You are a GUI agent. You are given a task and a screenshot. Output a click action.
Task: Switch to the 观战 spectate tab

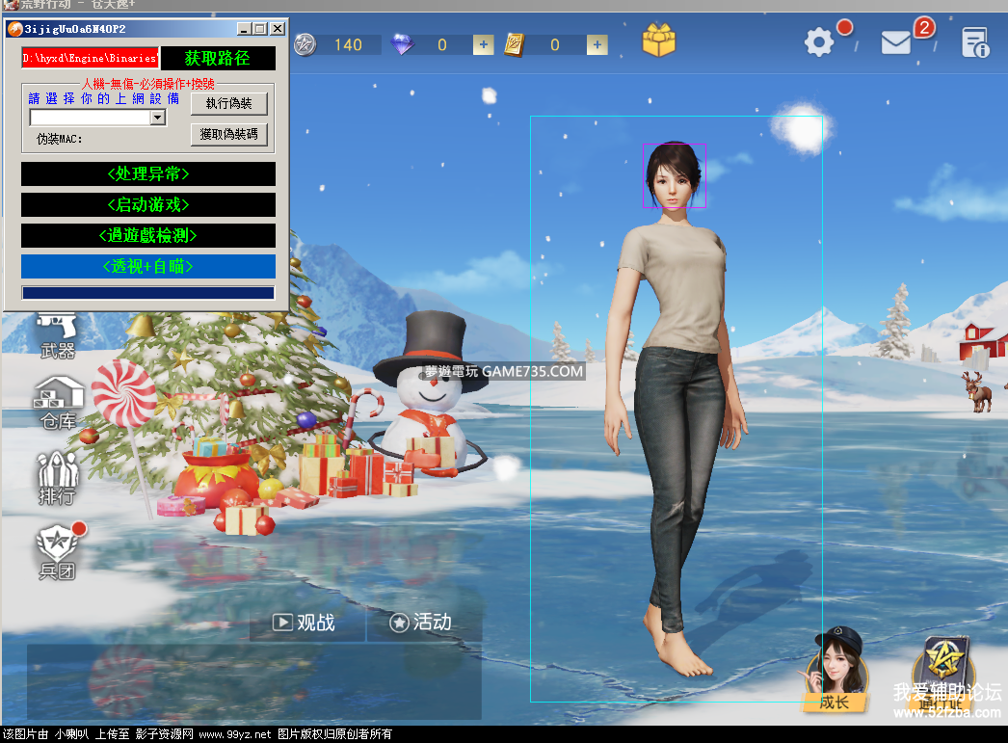(x=306, y=623)
